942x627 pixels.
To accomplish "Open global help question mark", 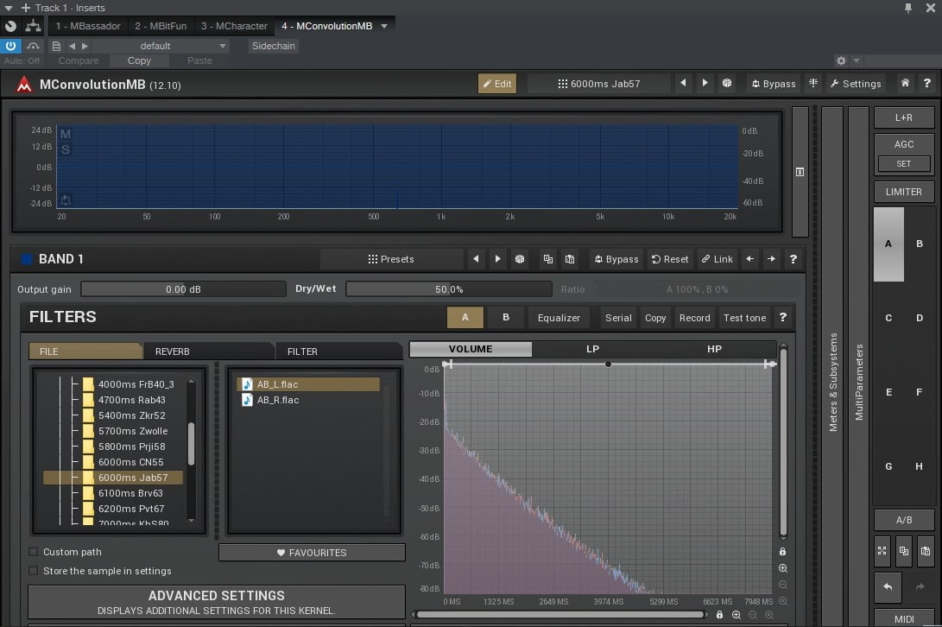I will coord(927,83).
